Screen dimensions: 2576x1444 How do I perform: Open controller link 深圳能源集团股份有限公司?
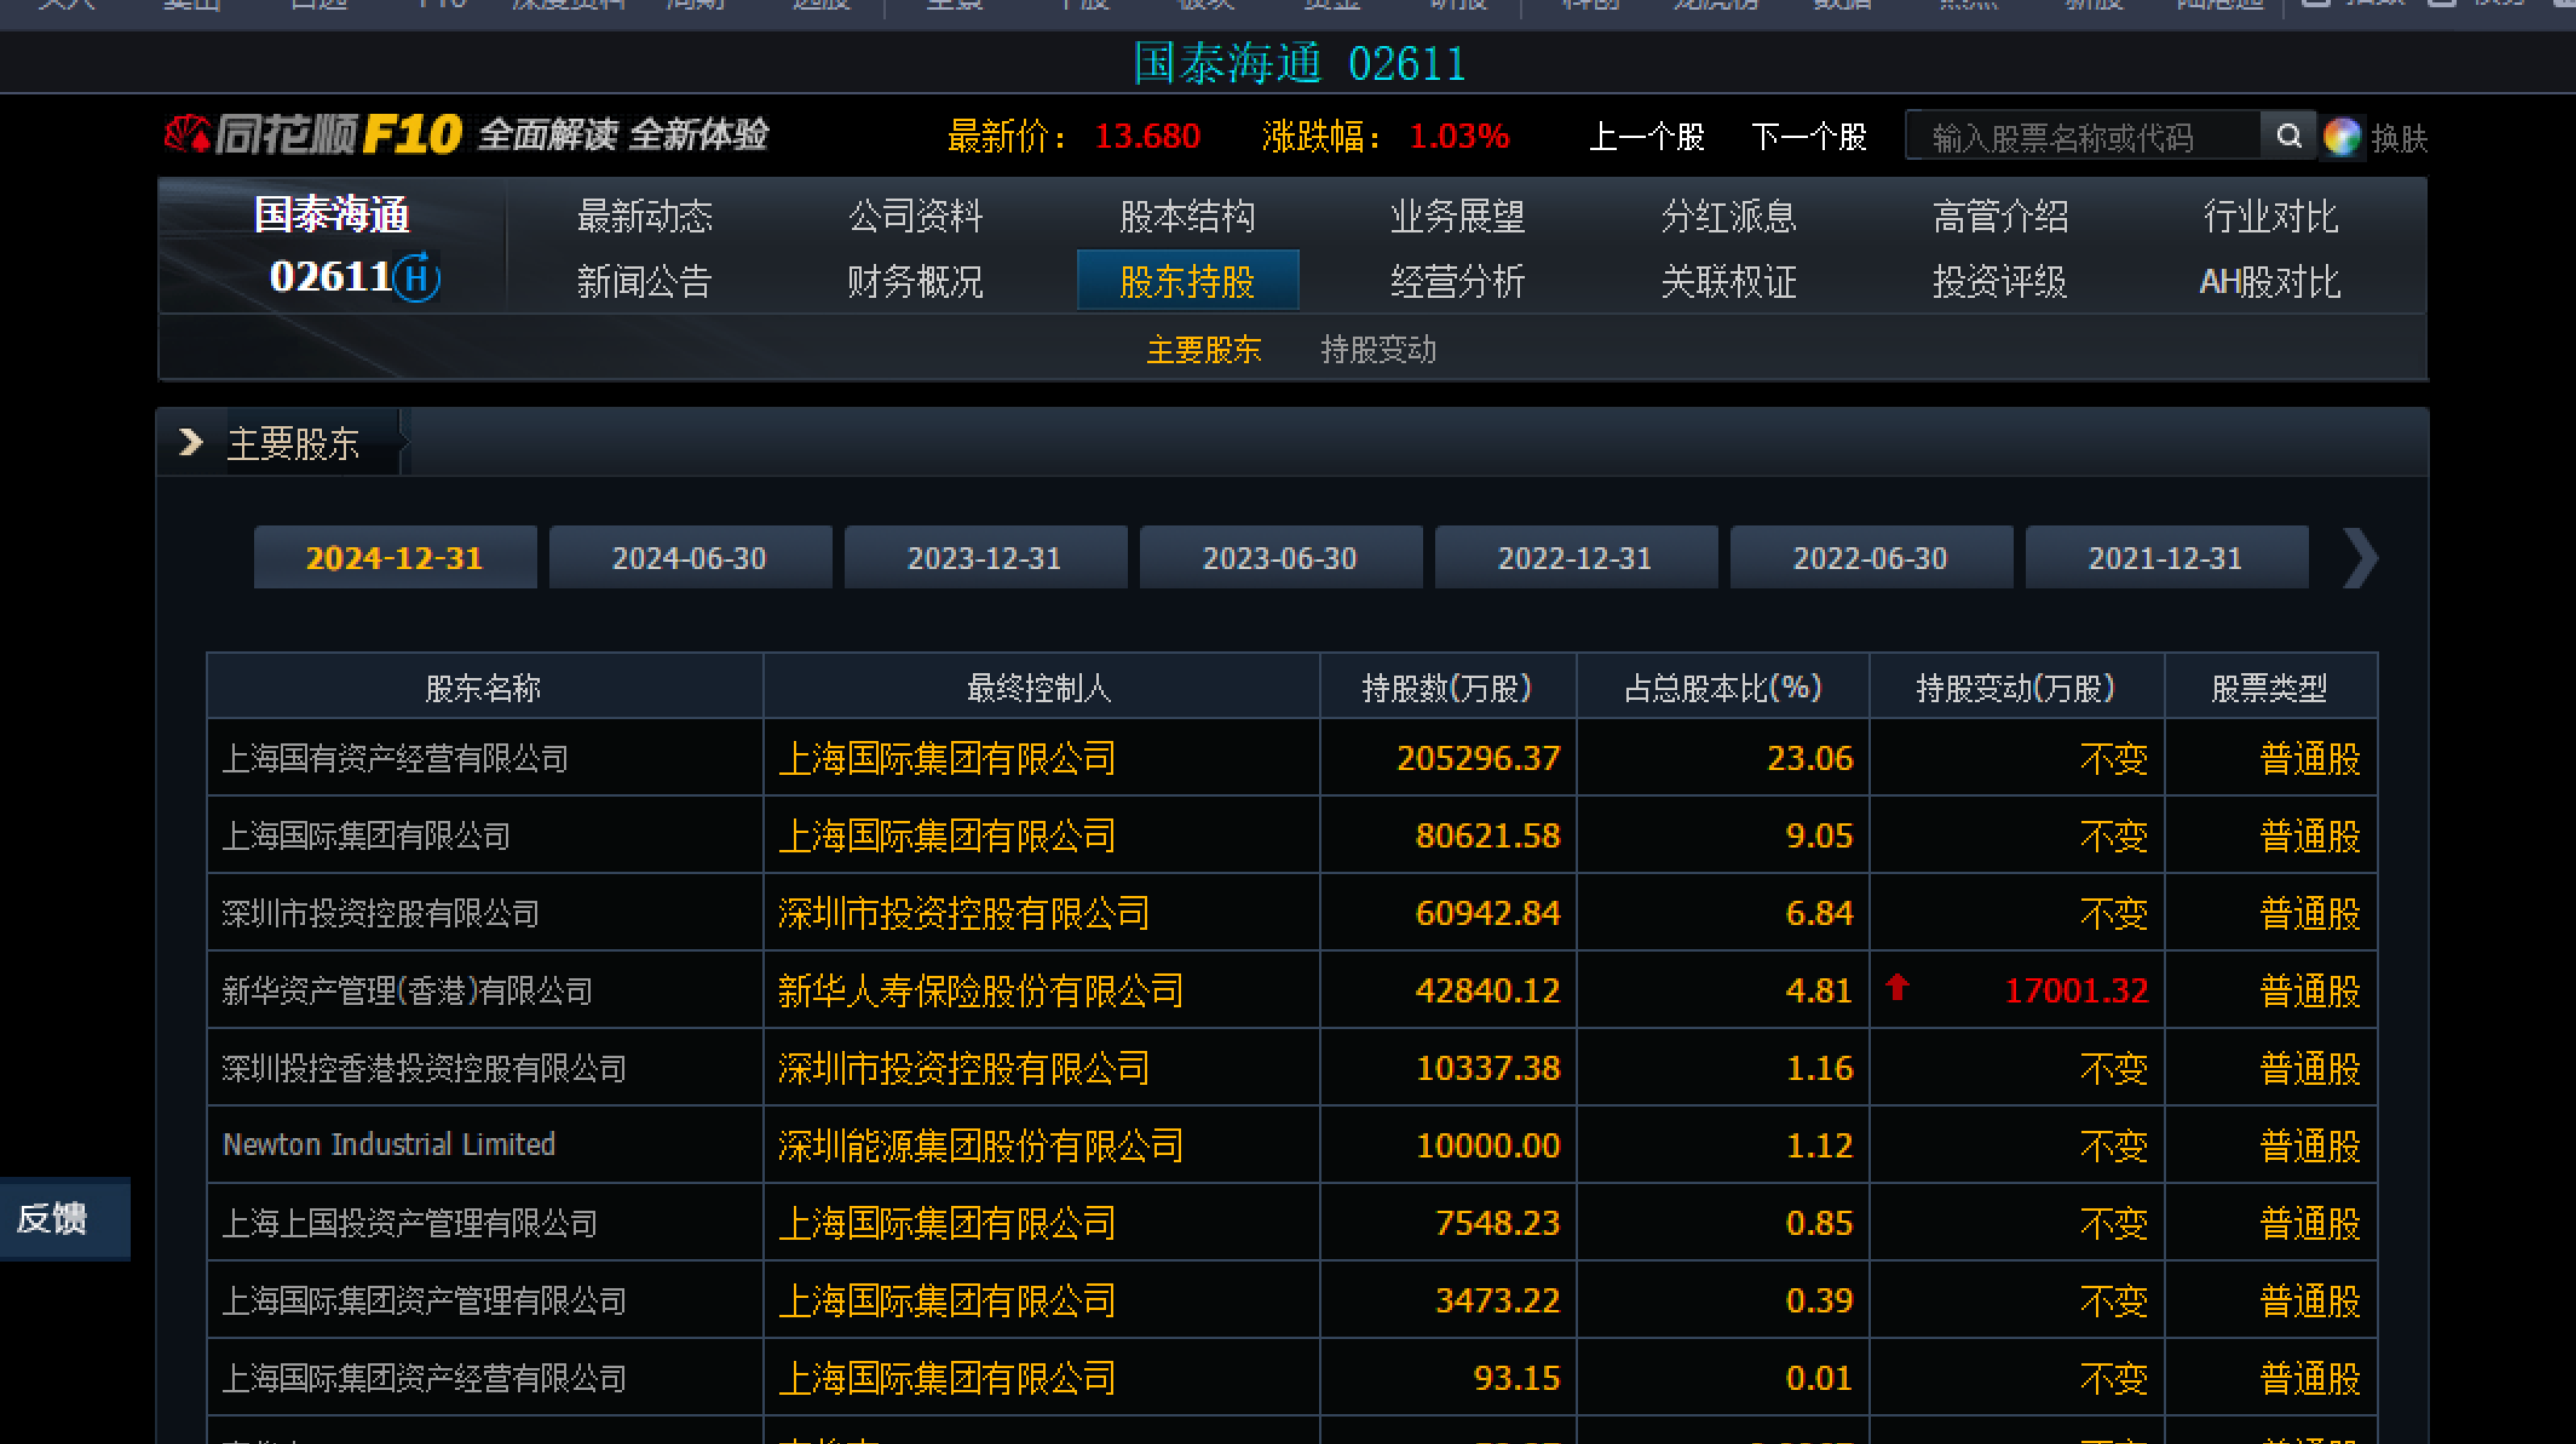981,1146
